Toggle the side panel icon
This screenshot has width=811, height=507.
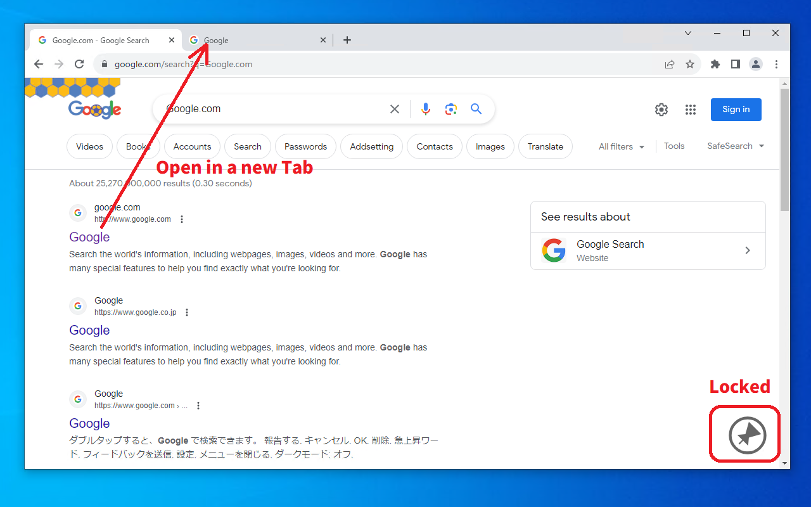click(x=736, y=64)
